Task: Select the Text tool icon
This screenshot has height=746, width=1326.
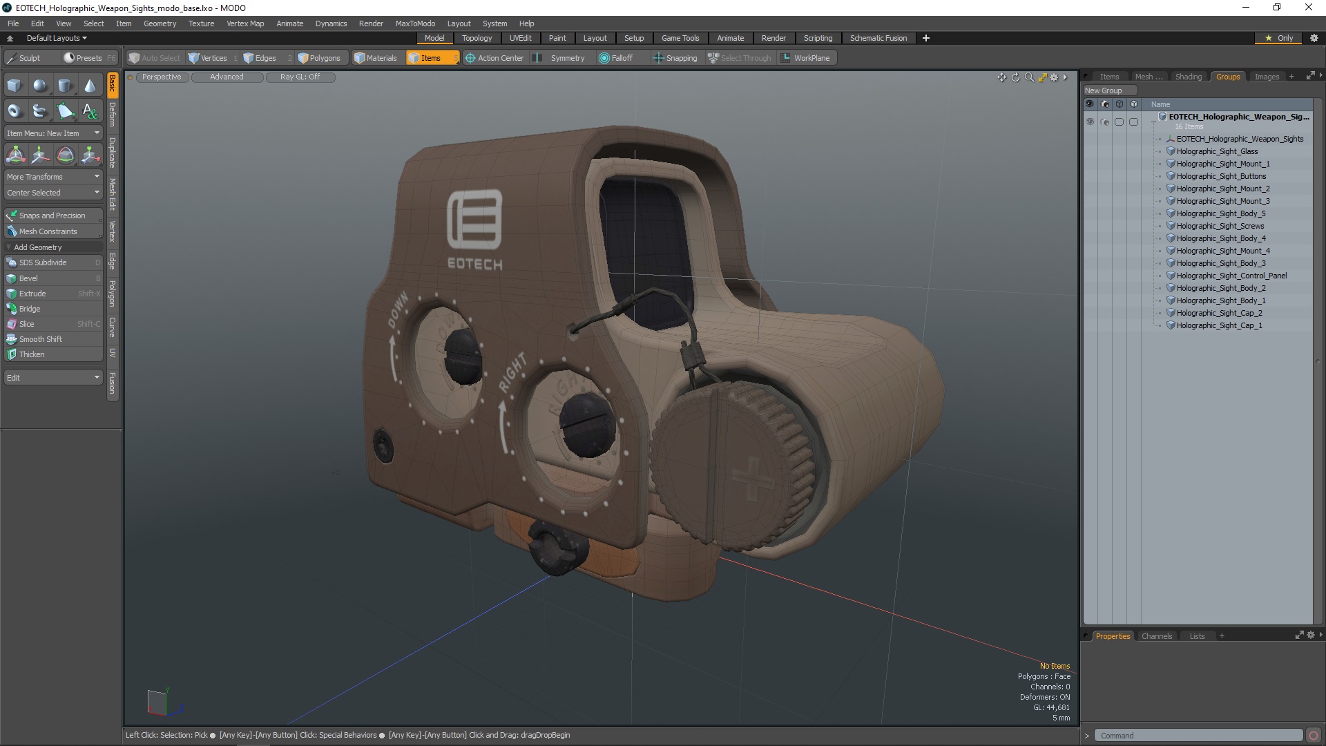Action: (x=90, y=111)
